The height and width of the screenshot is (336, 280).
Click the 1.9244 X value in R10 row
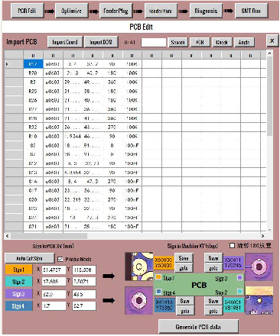(x=73, y=137)
